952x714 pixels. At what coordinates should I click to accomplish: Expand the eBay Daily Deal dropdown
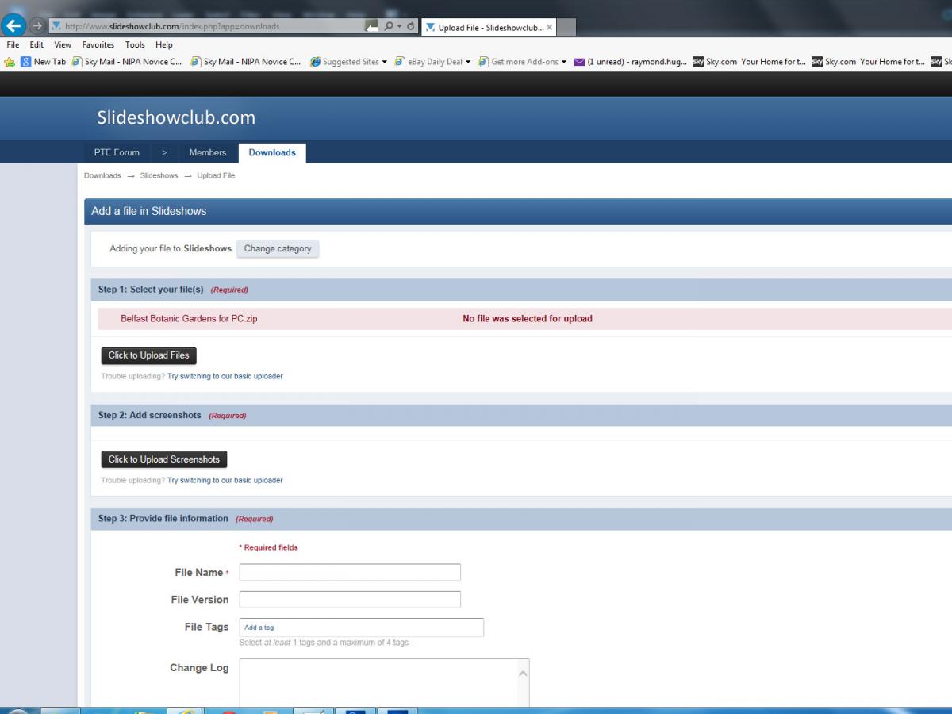coord(468,62)
